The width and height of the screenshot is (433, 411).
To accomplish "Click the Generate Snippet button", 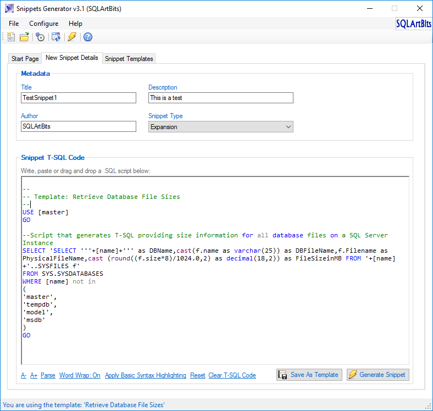I will coord(378,375).
